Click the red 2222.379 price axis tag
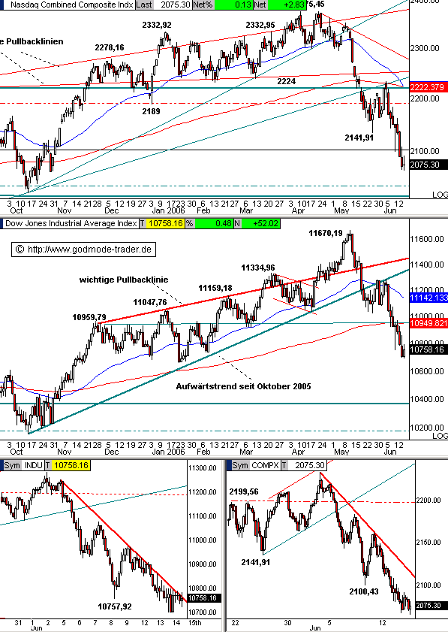The height and width of the screenshot is (632, 448). 428,87
